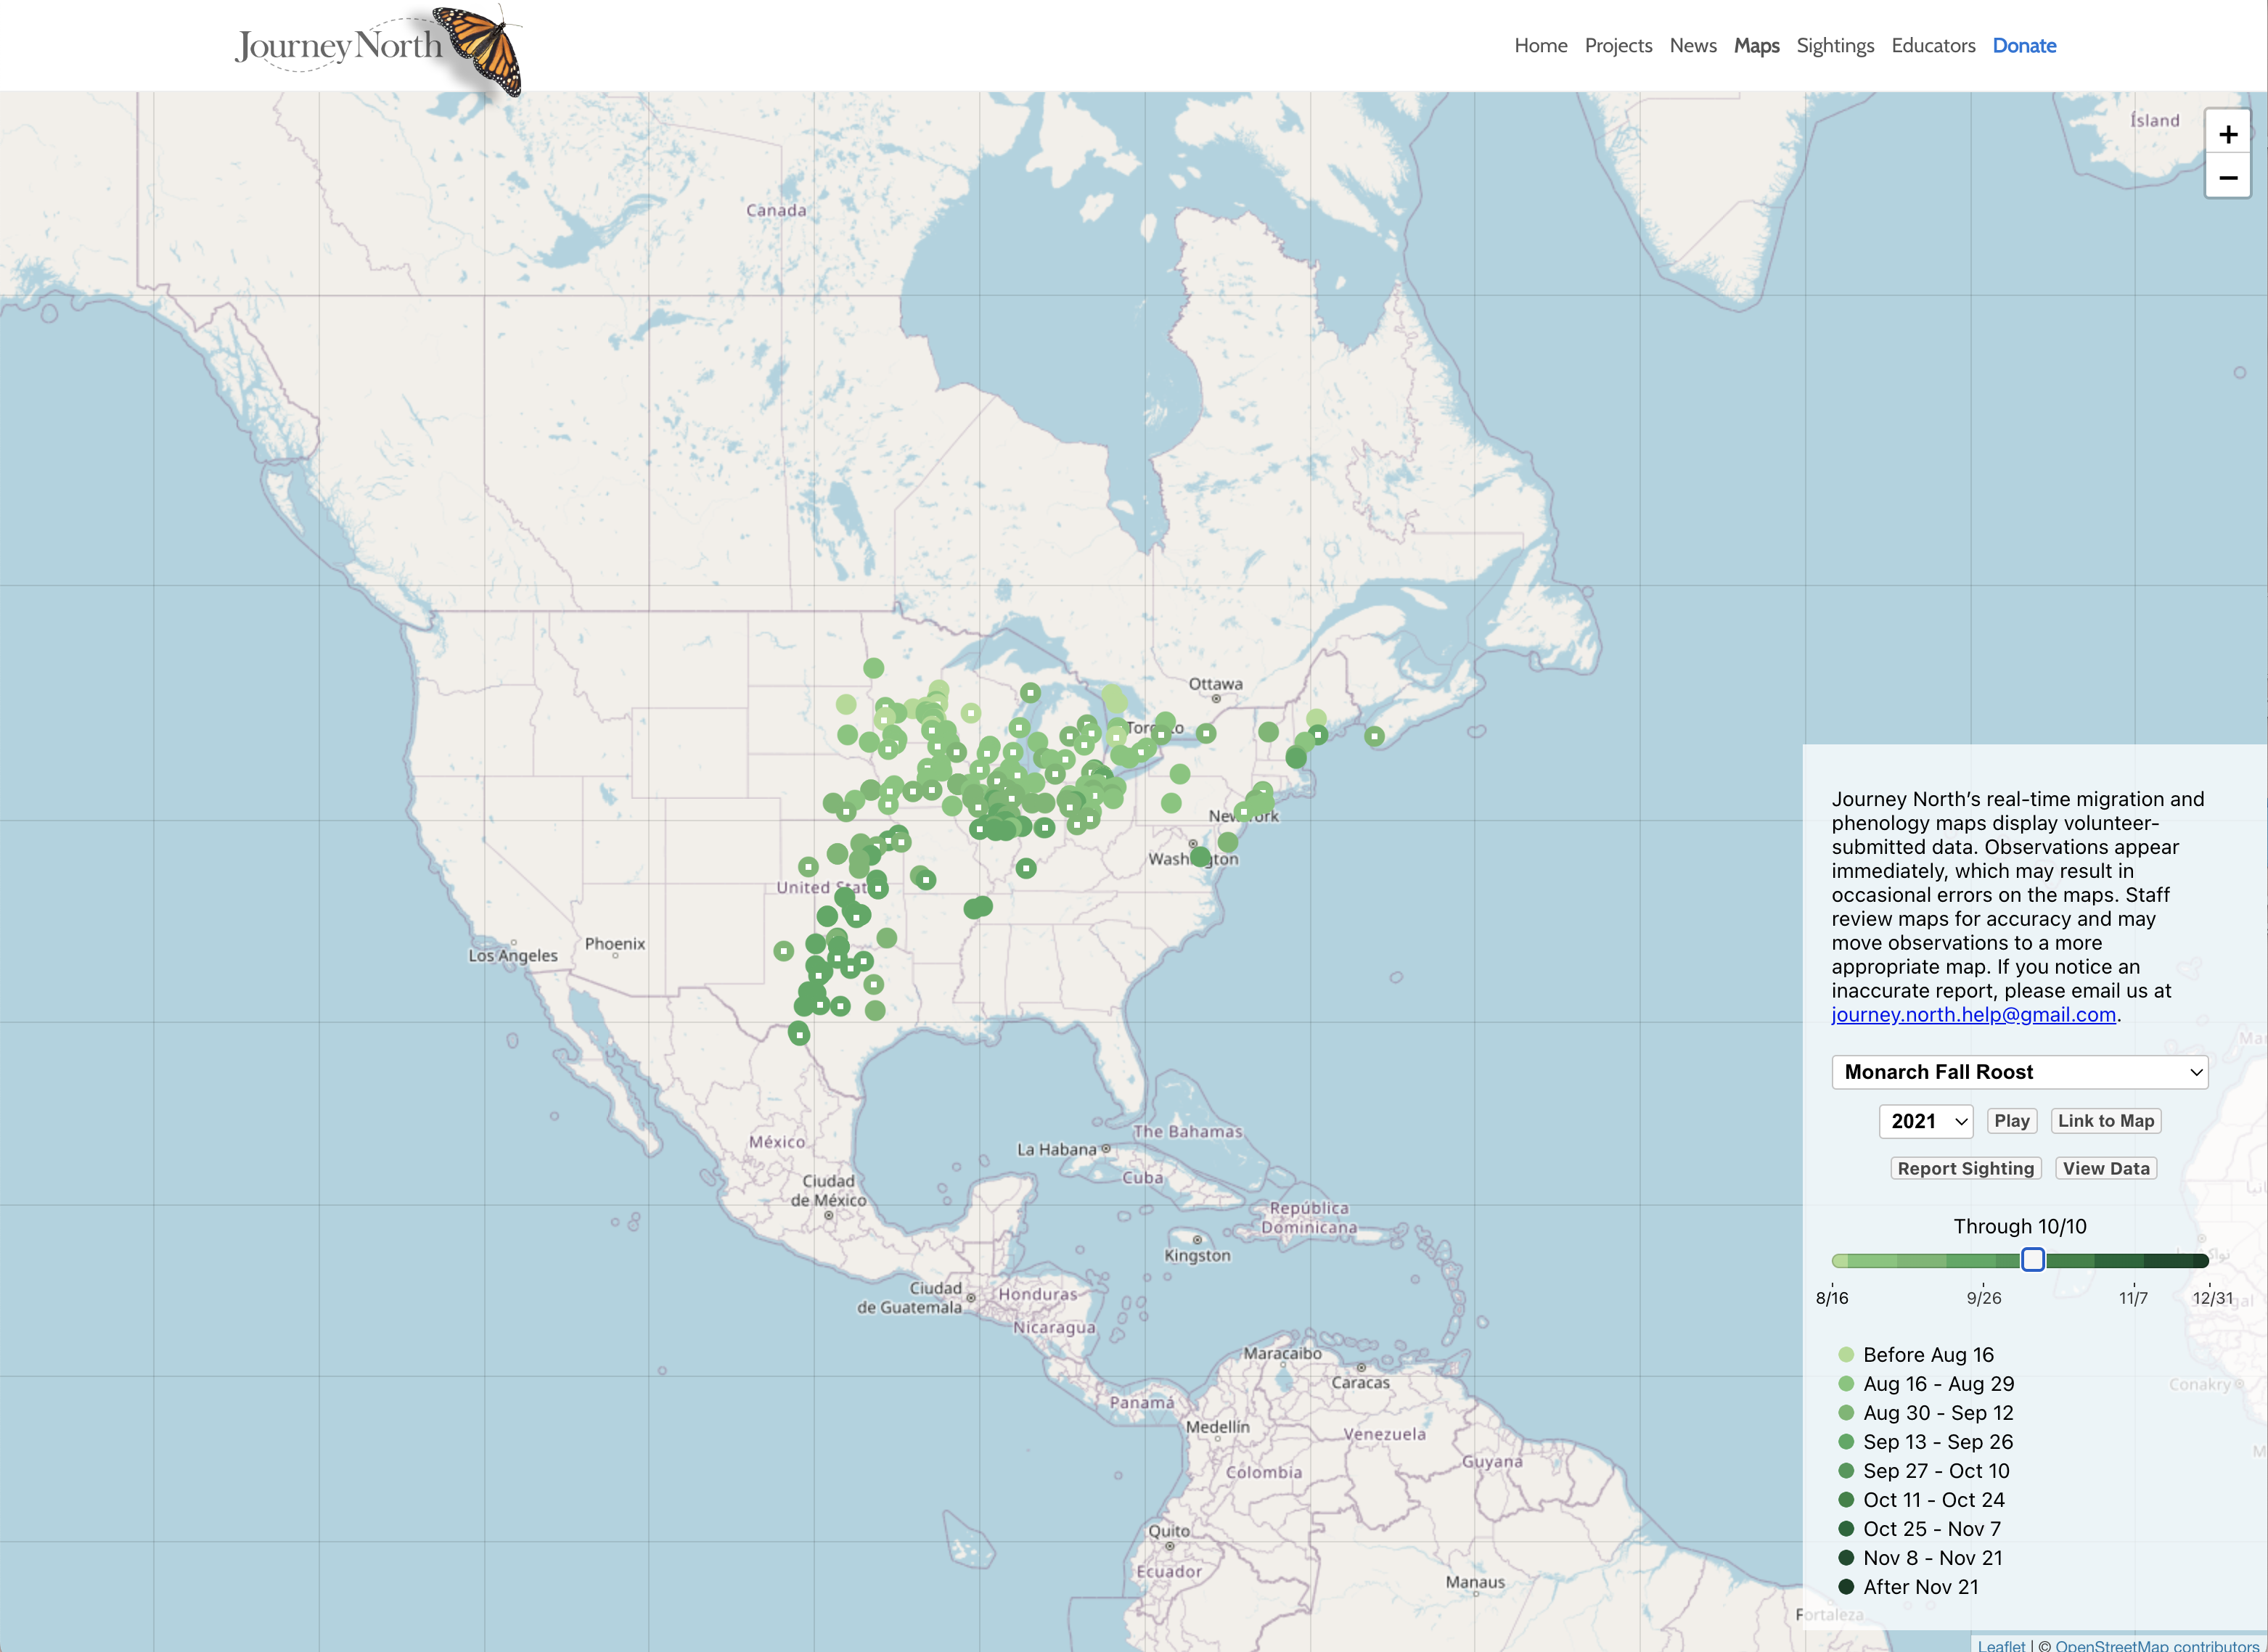Click the westernmost roost marker in New Mexico

coord(783,950)
